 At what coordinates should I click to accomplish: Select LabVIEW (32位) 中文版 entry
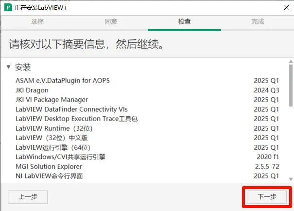147,138
